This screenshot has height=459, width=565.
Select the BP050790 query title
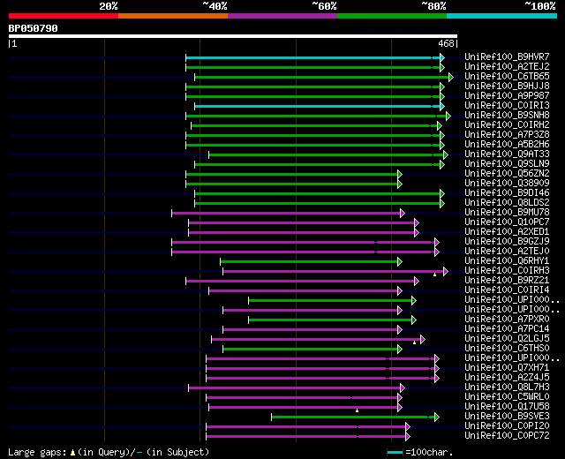coord(34,28)
